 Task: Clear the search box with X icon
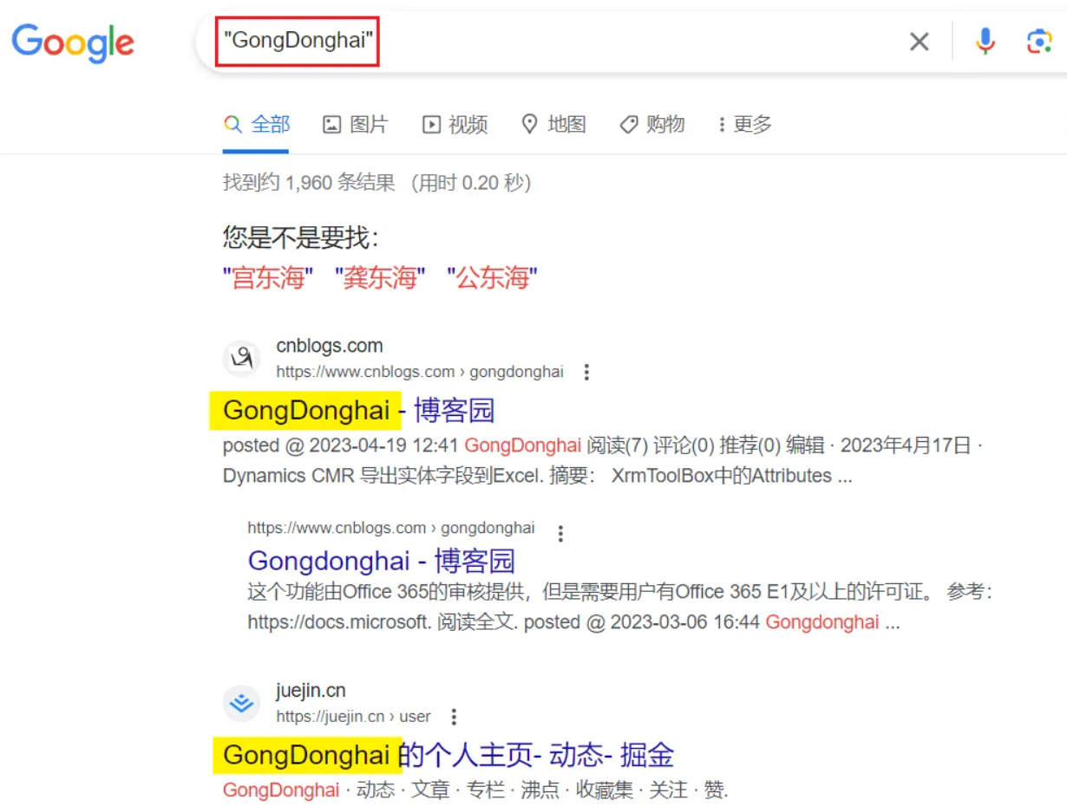pyautogui.click(x=919, y=41)
